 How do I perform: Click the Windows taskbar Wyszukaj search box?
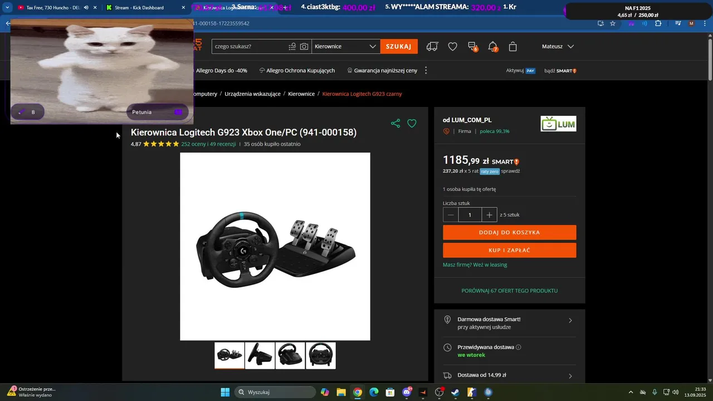coord(275,392)
